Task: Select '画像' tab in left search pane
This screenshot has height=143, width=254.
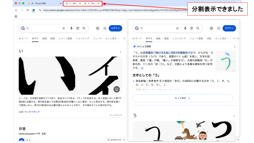Action: click(44, 38)
